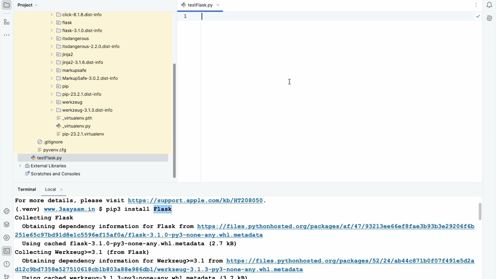Select testFlask.py in the project tree
Screen dimensions: 496x279
click(93, 158)
